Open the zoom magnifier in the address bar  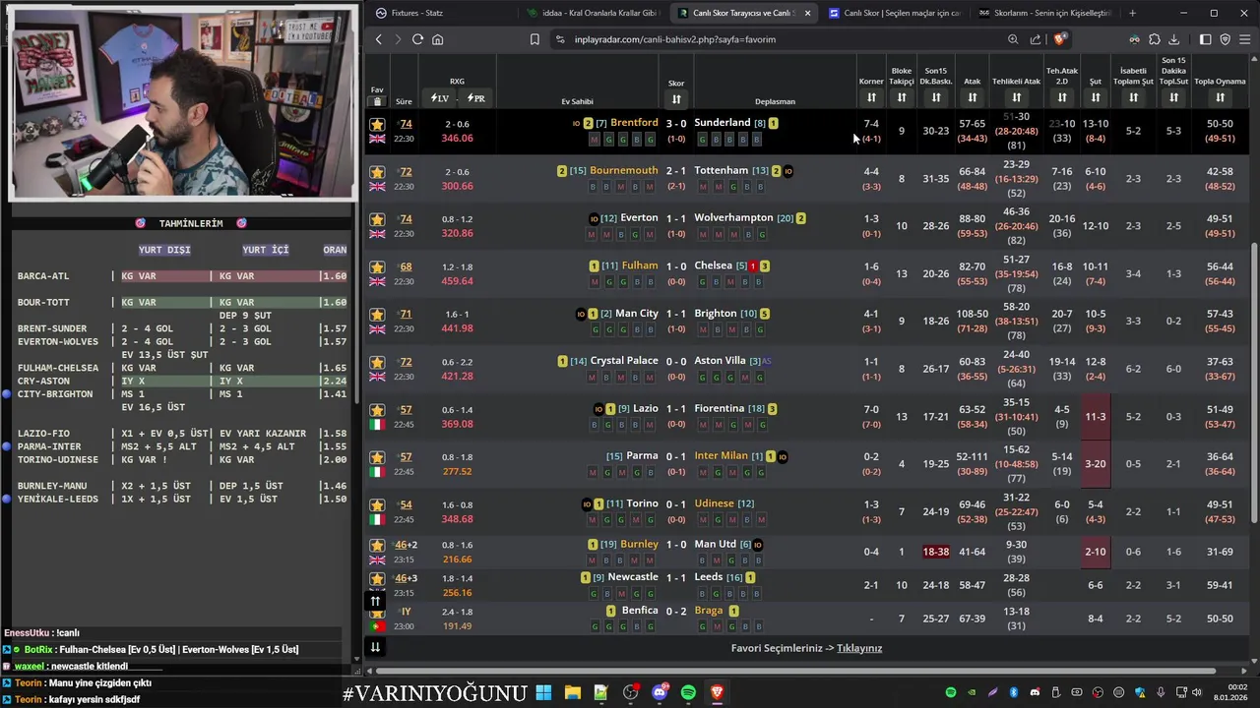(x=1013, y=39)
